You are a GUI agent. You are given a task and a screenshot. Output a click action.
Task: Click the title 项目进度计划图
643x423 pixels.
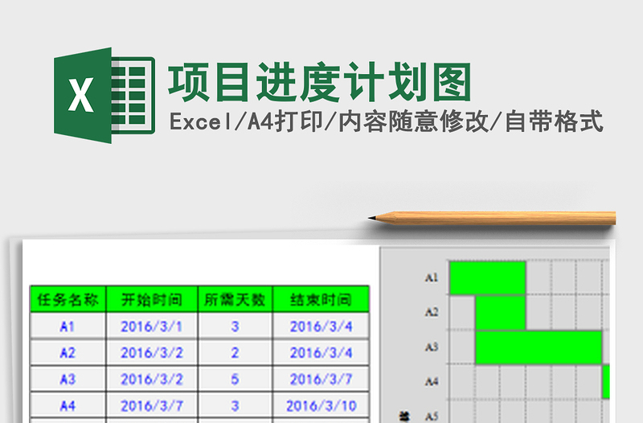[319, 82]
